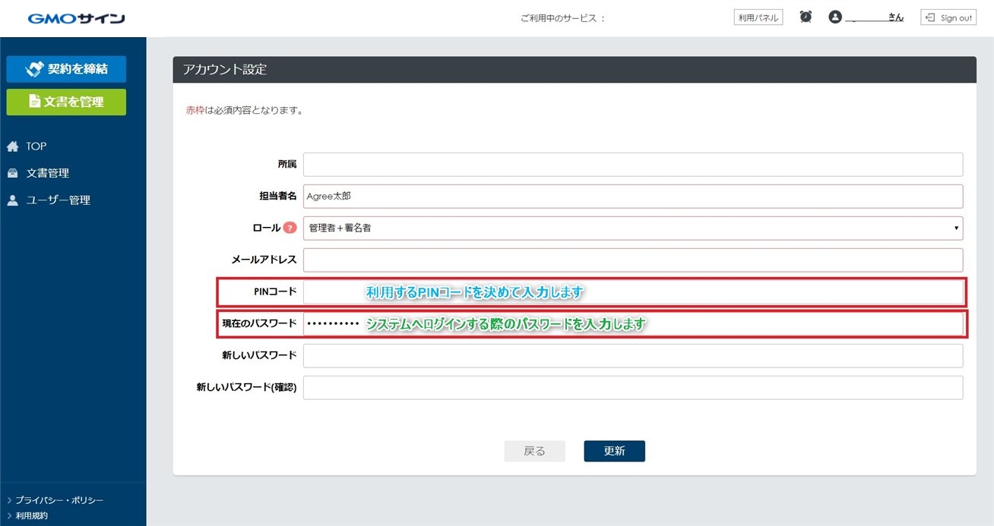Click the 文書管理 briefcase sidebar icon

tap(12, 173)
